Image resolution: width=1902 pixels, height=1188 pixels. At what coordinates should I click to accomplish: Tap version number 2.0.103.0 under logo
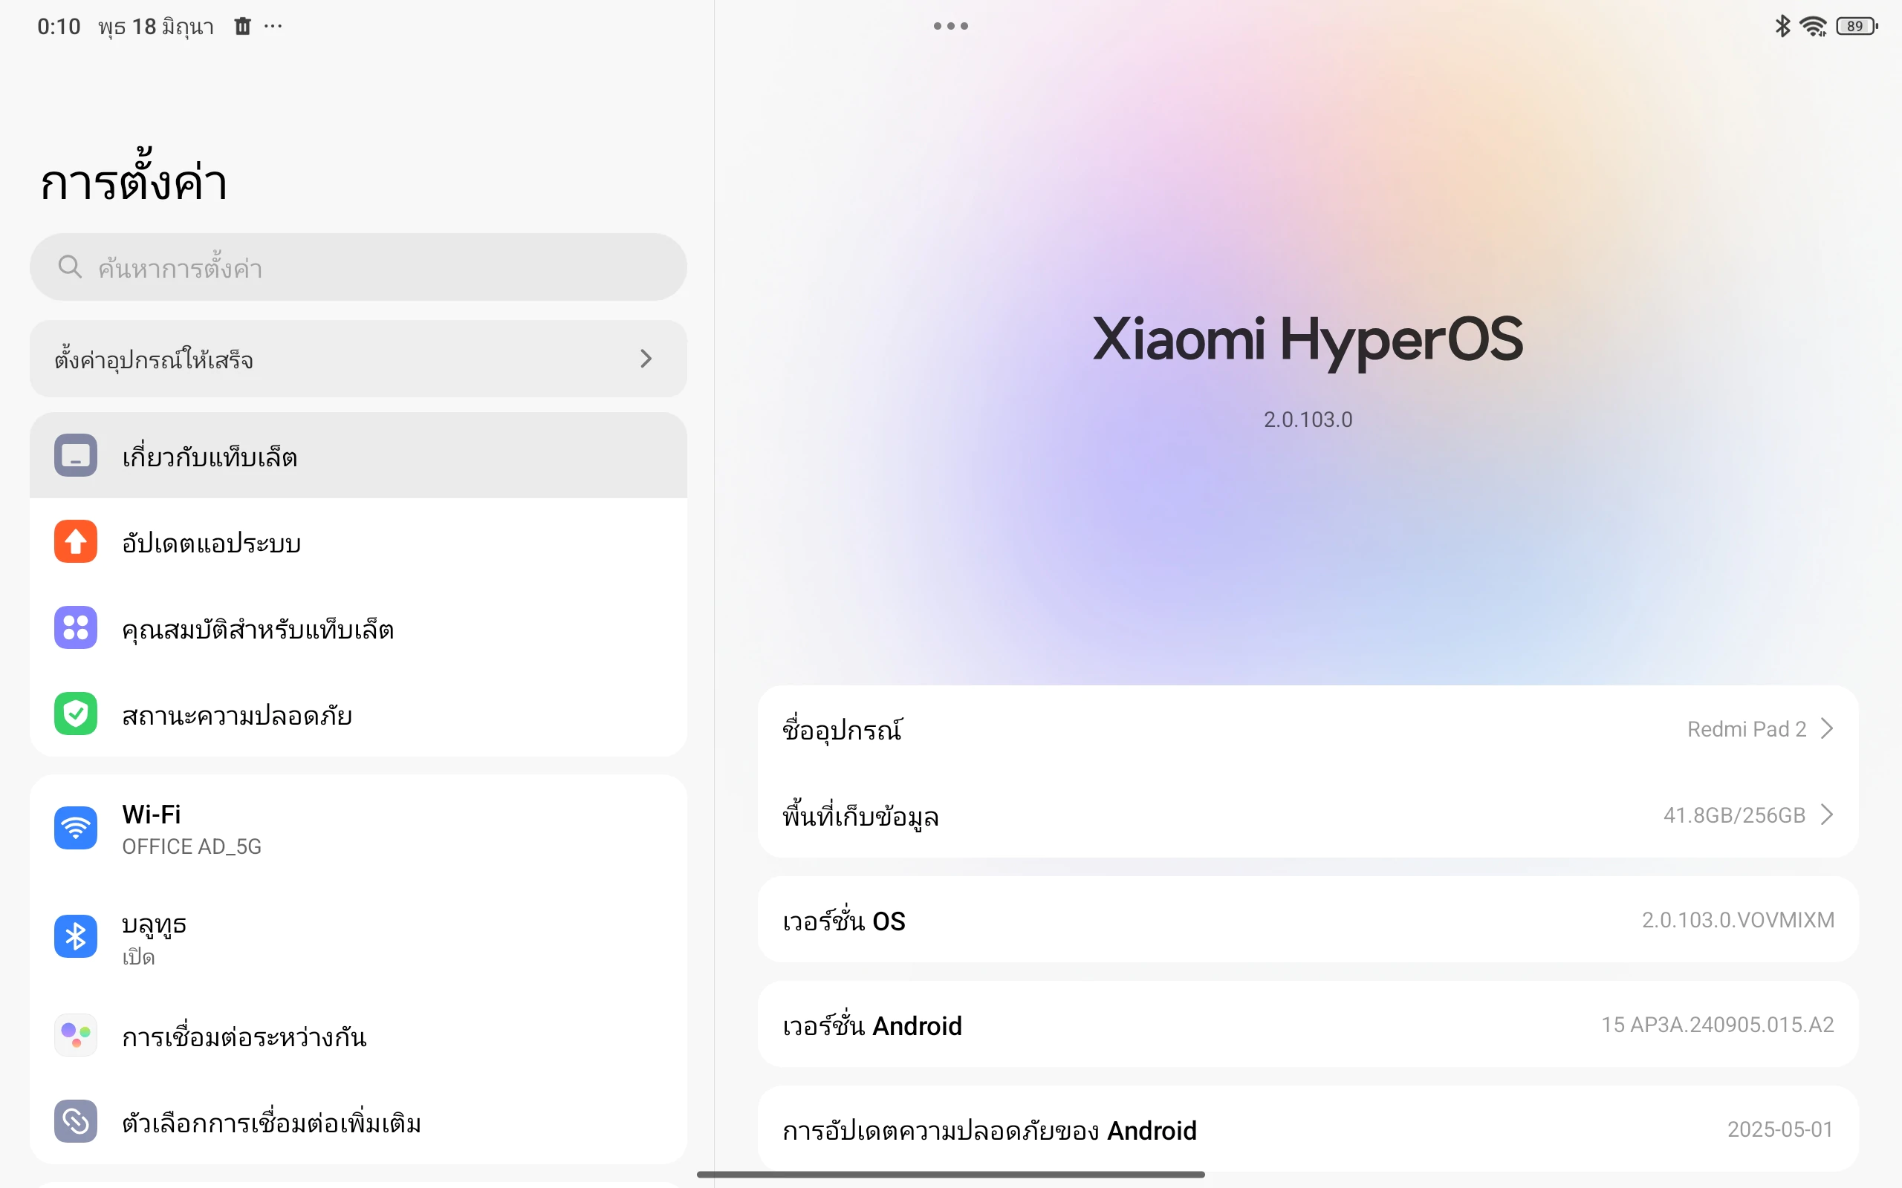click(x=1308, y=420)
